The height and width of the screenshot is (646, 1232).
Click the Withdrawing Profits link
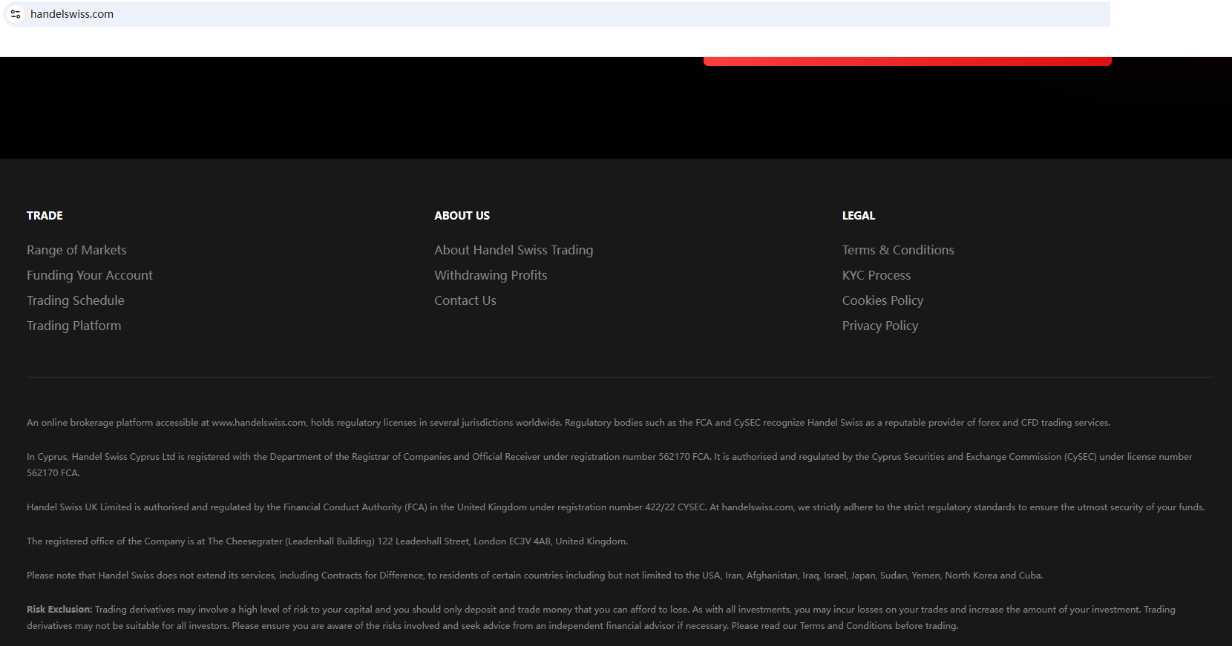click(x=491, y=275)
